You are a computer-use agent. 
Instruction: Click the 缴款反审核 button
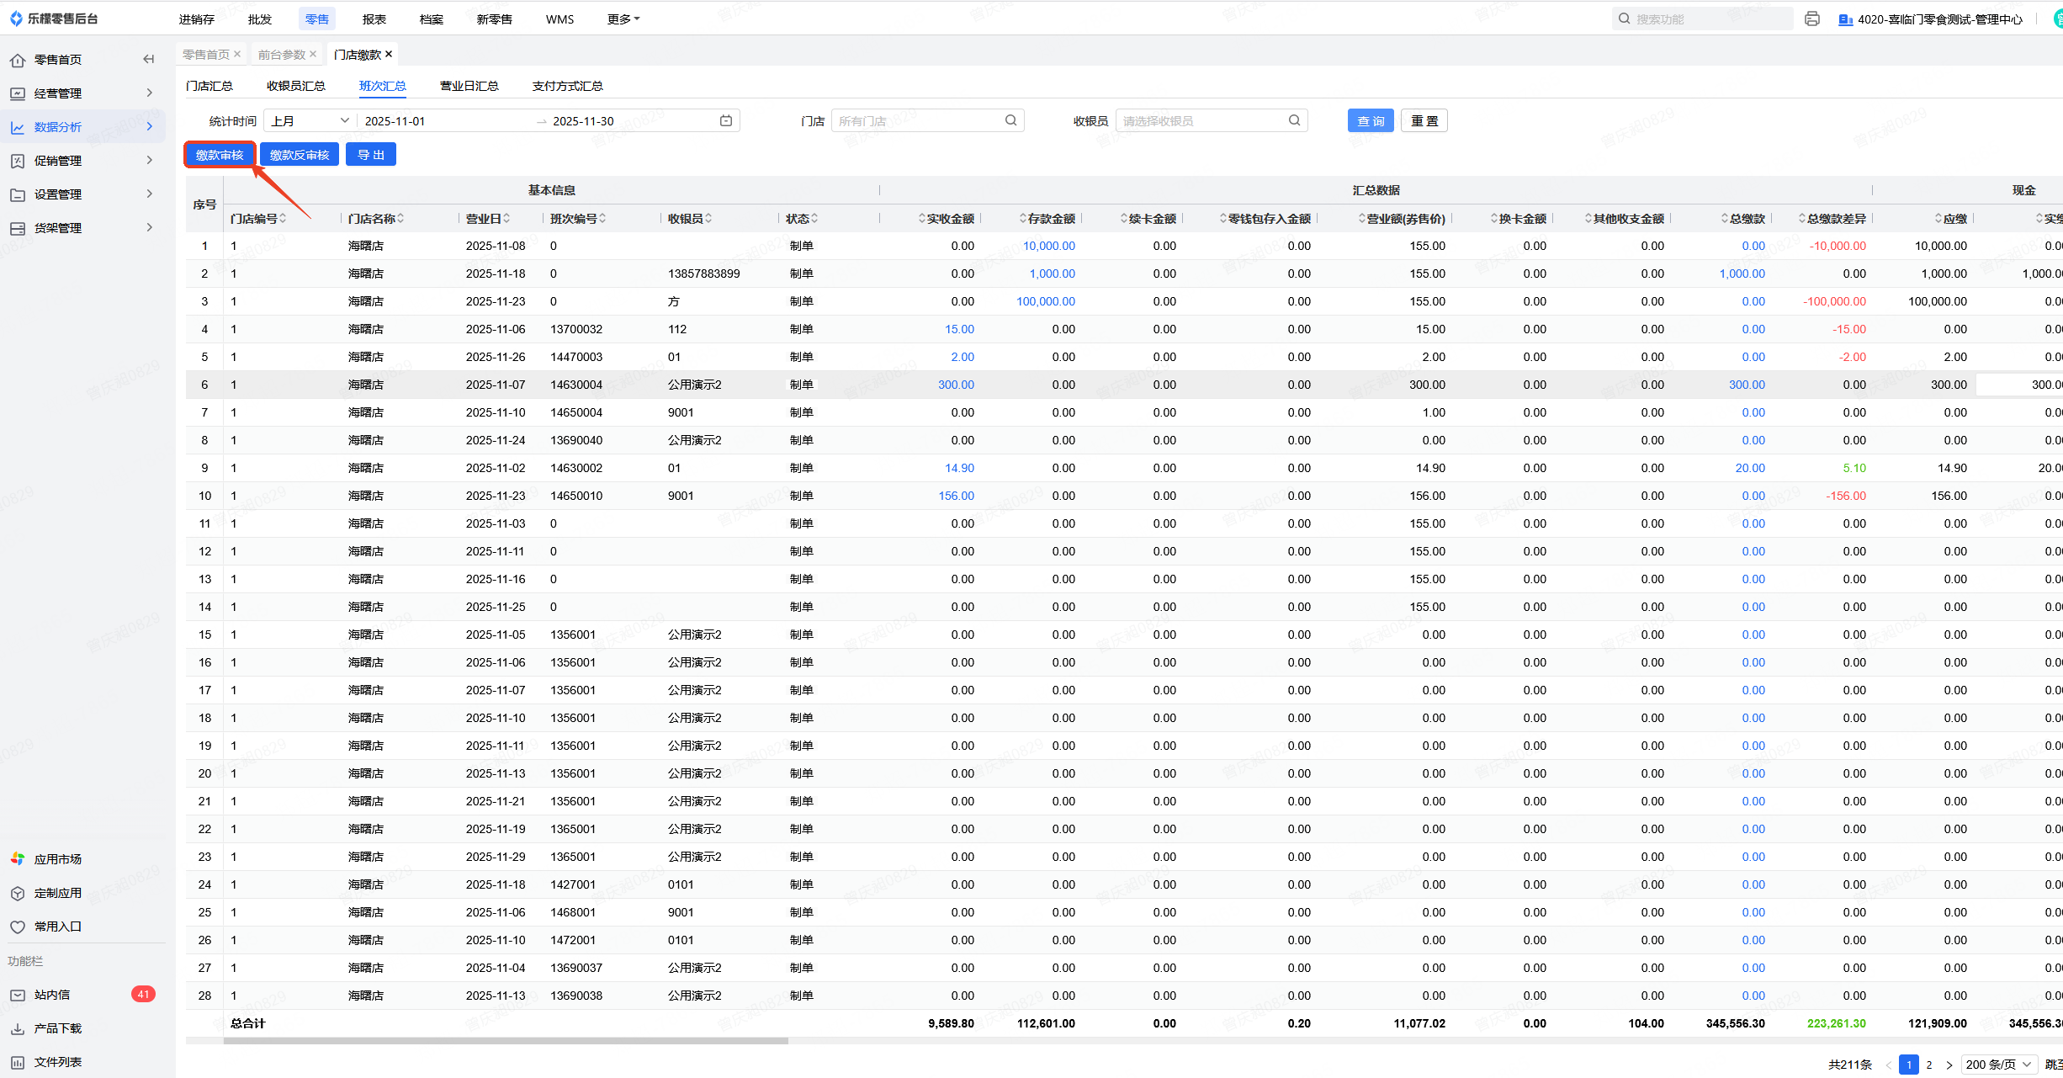point(300,155)
